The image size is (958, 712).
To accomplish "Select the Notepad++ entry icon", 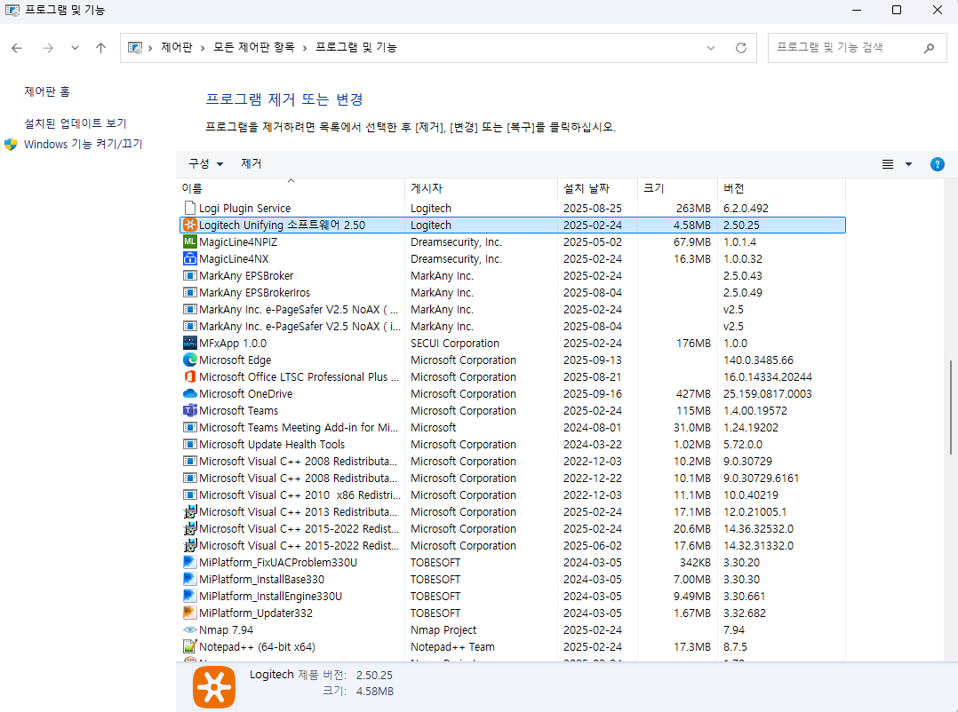I will coord(188,646).
